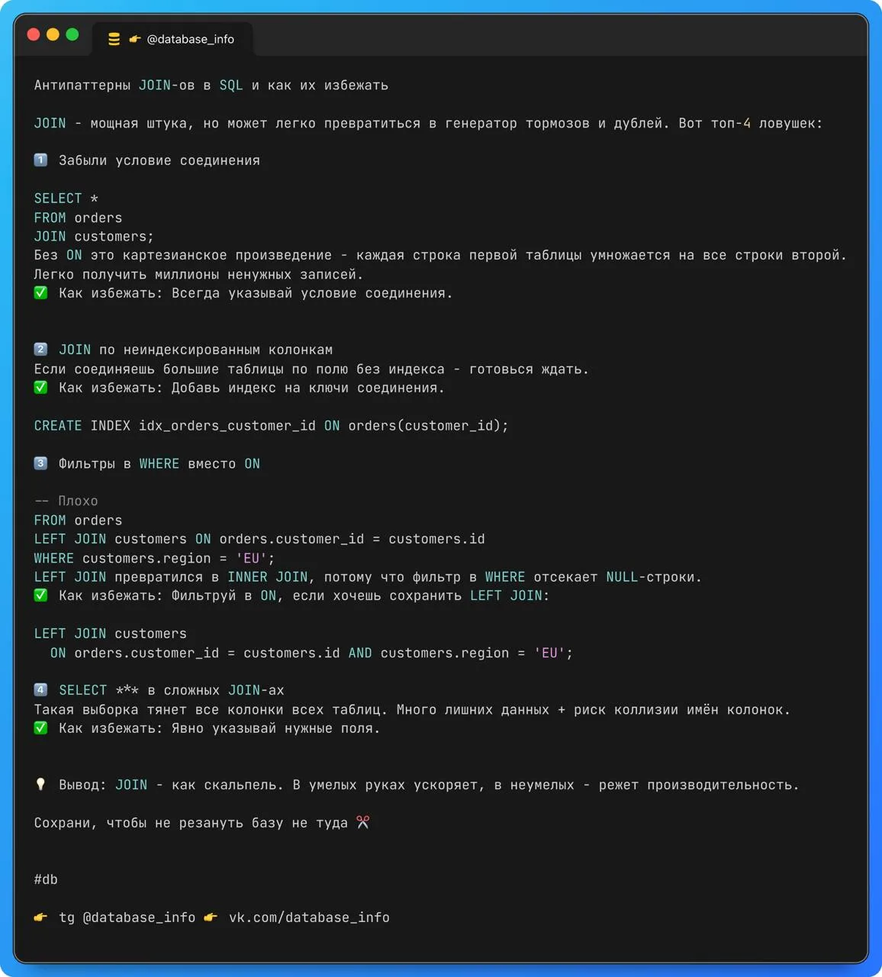Click the scissors emoji after не туда

(x=363, y=822)
